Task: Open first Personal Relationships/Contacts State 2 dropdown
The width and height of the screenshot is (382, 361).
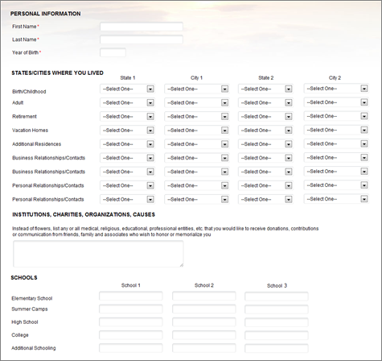Action: coord(265,185)
